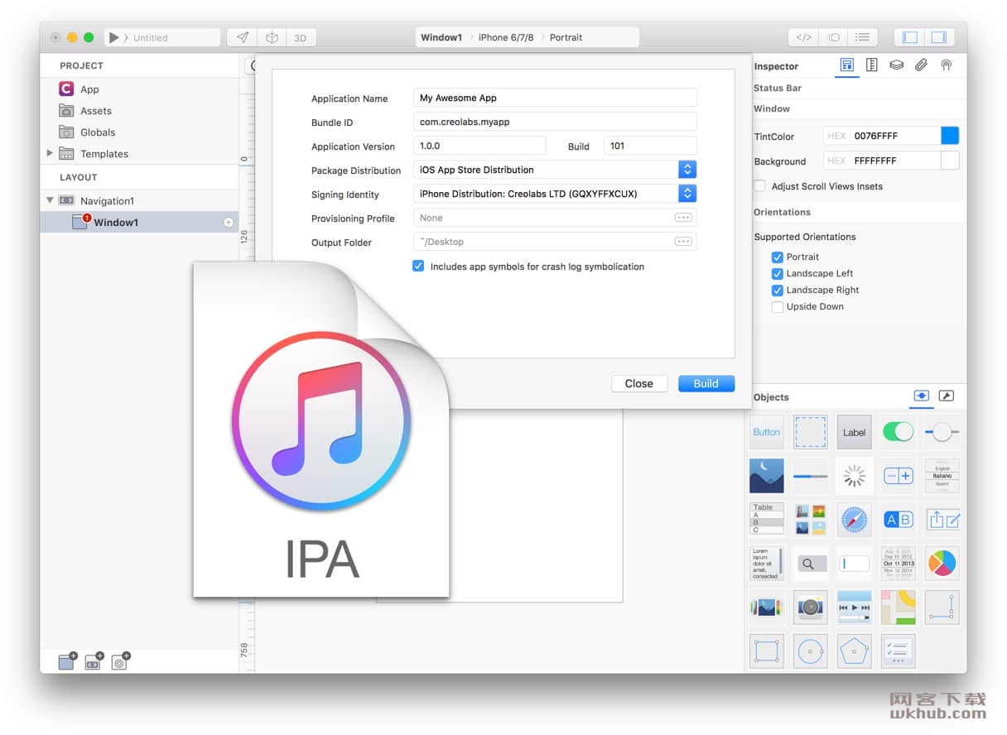Pick the Stepper minus-plus object

(899, 476)
